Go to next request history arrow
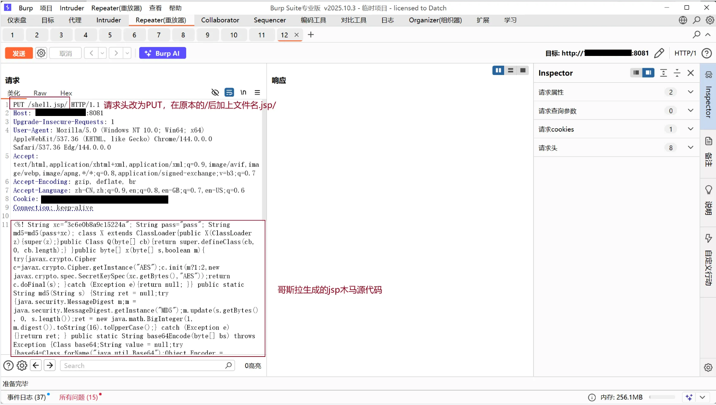The image size is (716, 405). pos(116,53)
